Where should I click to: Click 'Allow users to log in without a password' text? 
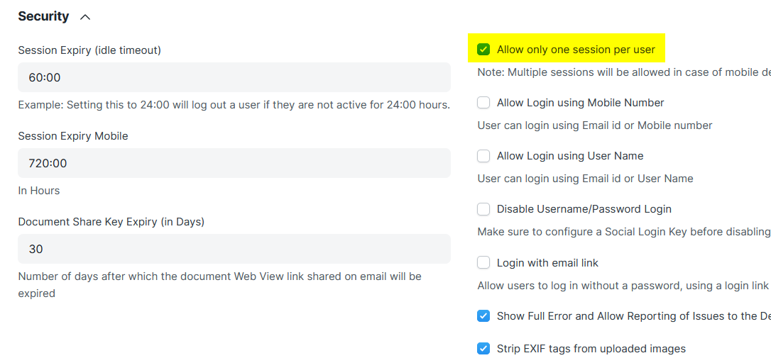[624, 285]
